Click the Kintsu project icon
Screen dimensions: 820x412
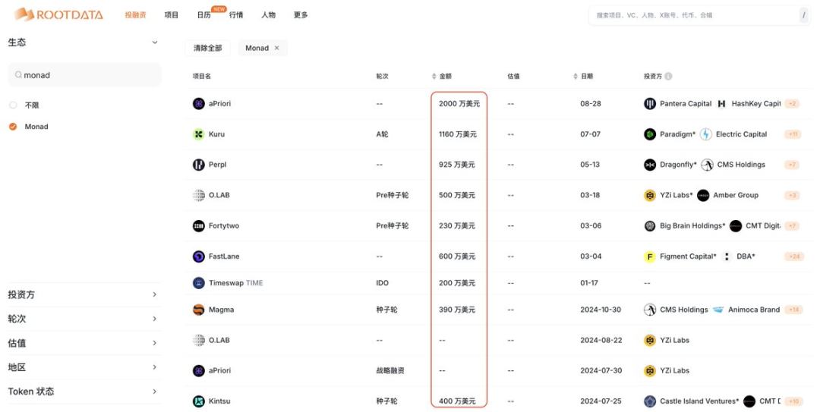[199, 401]
